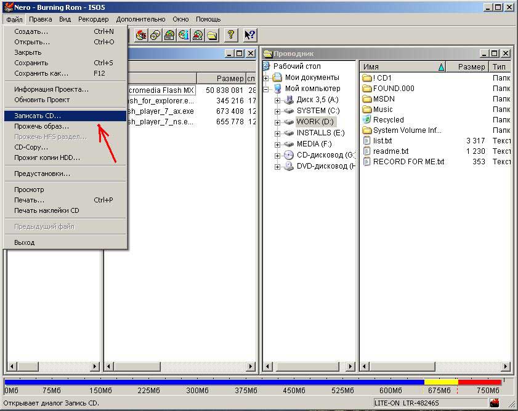
Task: Collapse the Мой компьютер tree node
Action: 266,89
